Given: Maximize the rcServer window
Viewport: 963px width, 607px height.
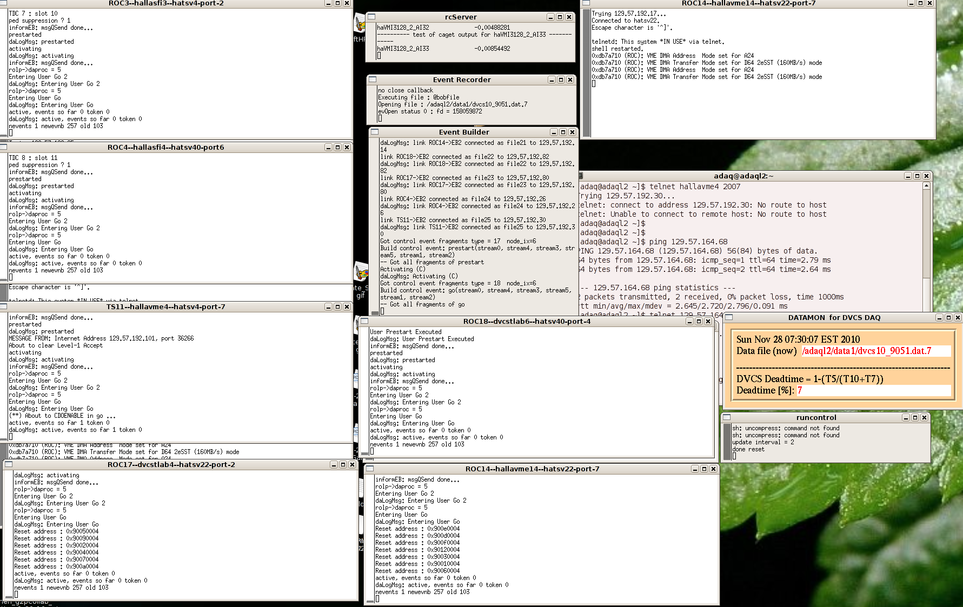Looking at the screenshot, I should point(560,17).
